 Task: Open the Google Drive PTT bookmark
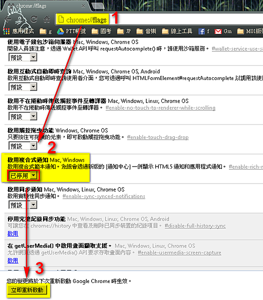pyautogui.click(x=72, y=31)
